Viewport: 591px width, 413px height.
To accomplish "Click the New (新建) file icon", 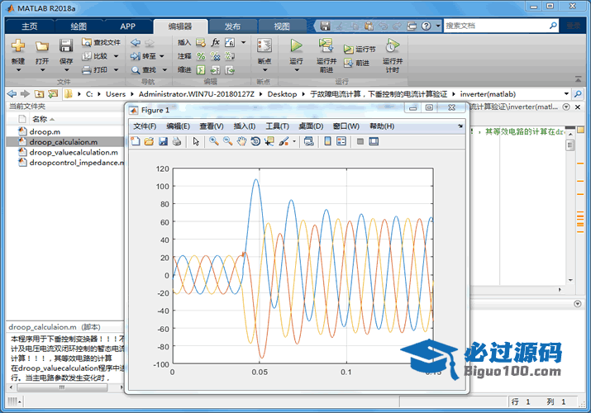I will tap(17, 46).
